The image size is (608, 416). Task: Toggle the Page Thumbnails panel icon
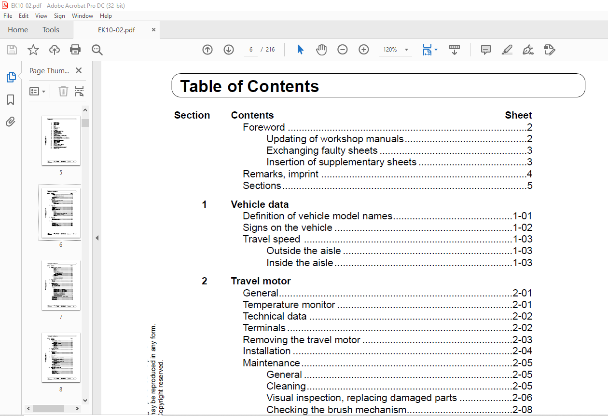coord(11,77)
